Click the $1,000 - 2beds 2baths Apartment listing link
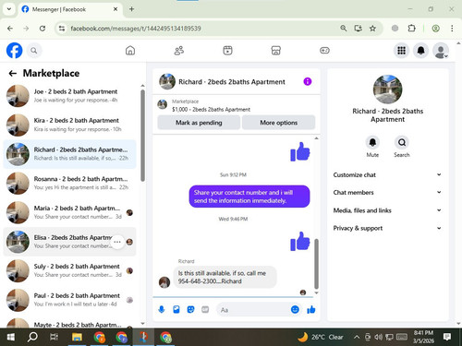This screenshot has height=346, width=462. (211, 110)
